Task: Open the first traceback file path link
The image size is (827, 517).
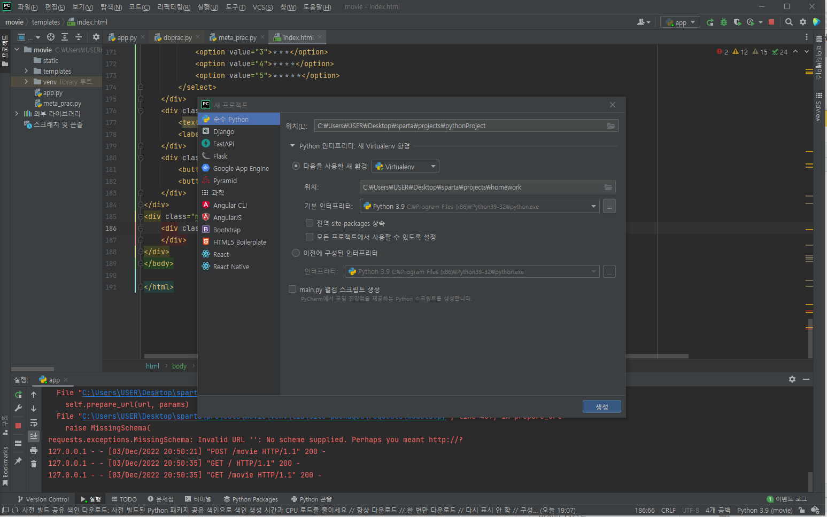Action: (x=140, y=393)
